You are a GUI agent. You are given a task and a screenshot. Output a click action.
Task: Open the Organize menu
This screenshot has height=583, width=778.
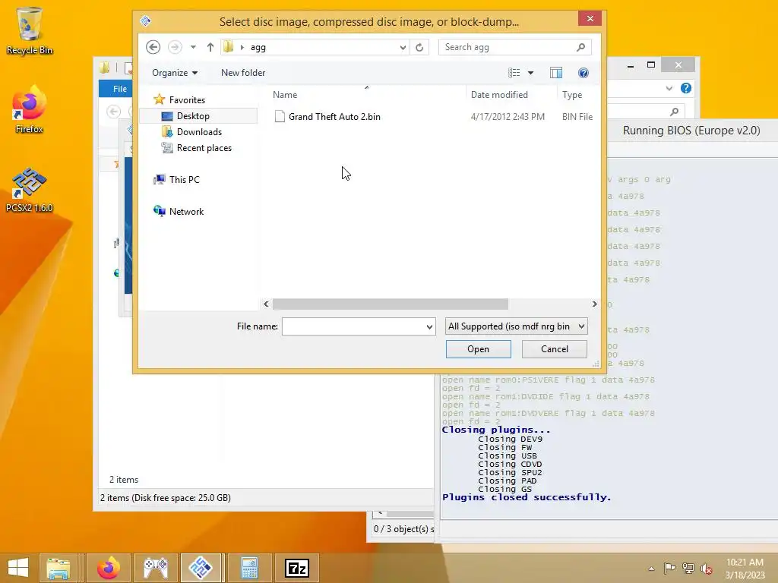click(175, 73)
